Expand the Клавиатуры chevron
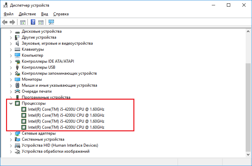 (x=11, y=50)
